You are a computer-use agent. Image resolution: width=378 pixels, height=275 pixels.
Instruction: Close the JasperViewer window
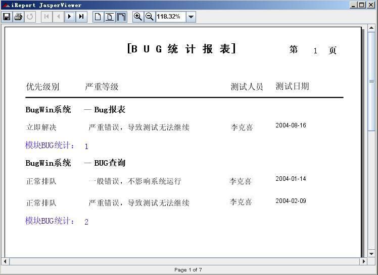click(x=371, y=5)
